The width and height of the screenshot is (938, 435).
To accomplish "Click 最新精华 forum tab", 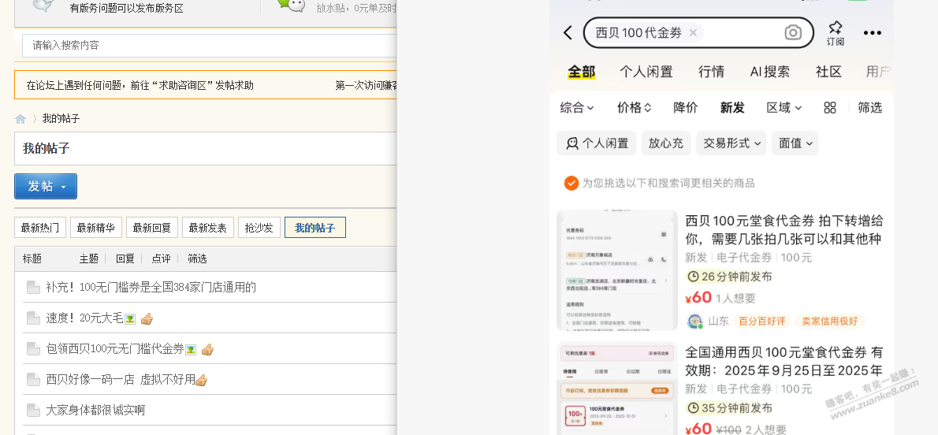I will tap(95, 228).
